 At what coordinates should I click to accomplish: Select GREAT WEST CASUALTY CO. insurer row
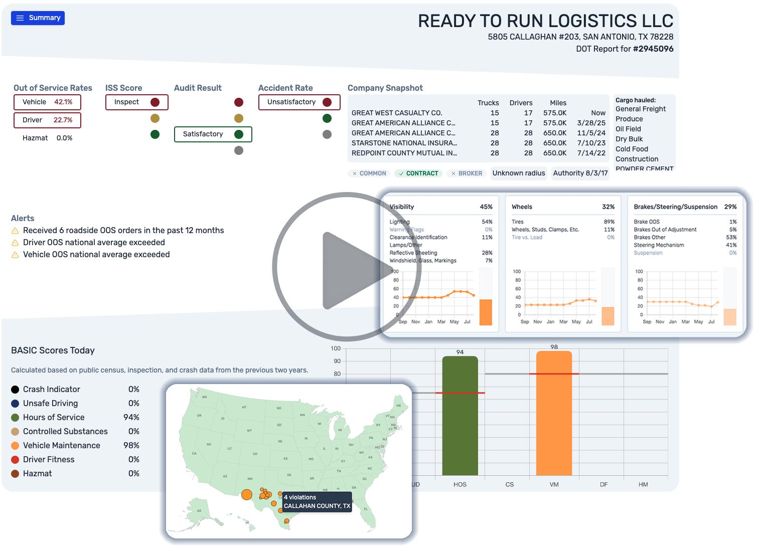479,113
